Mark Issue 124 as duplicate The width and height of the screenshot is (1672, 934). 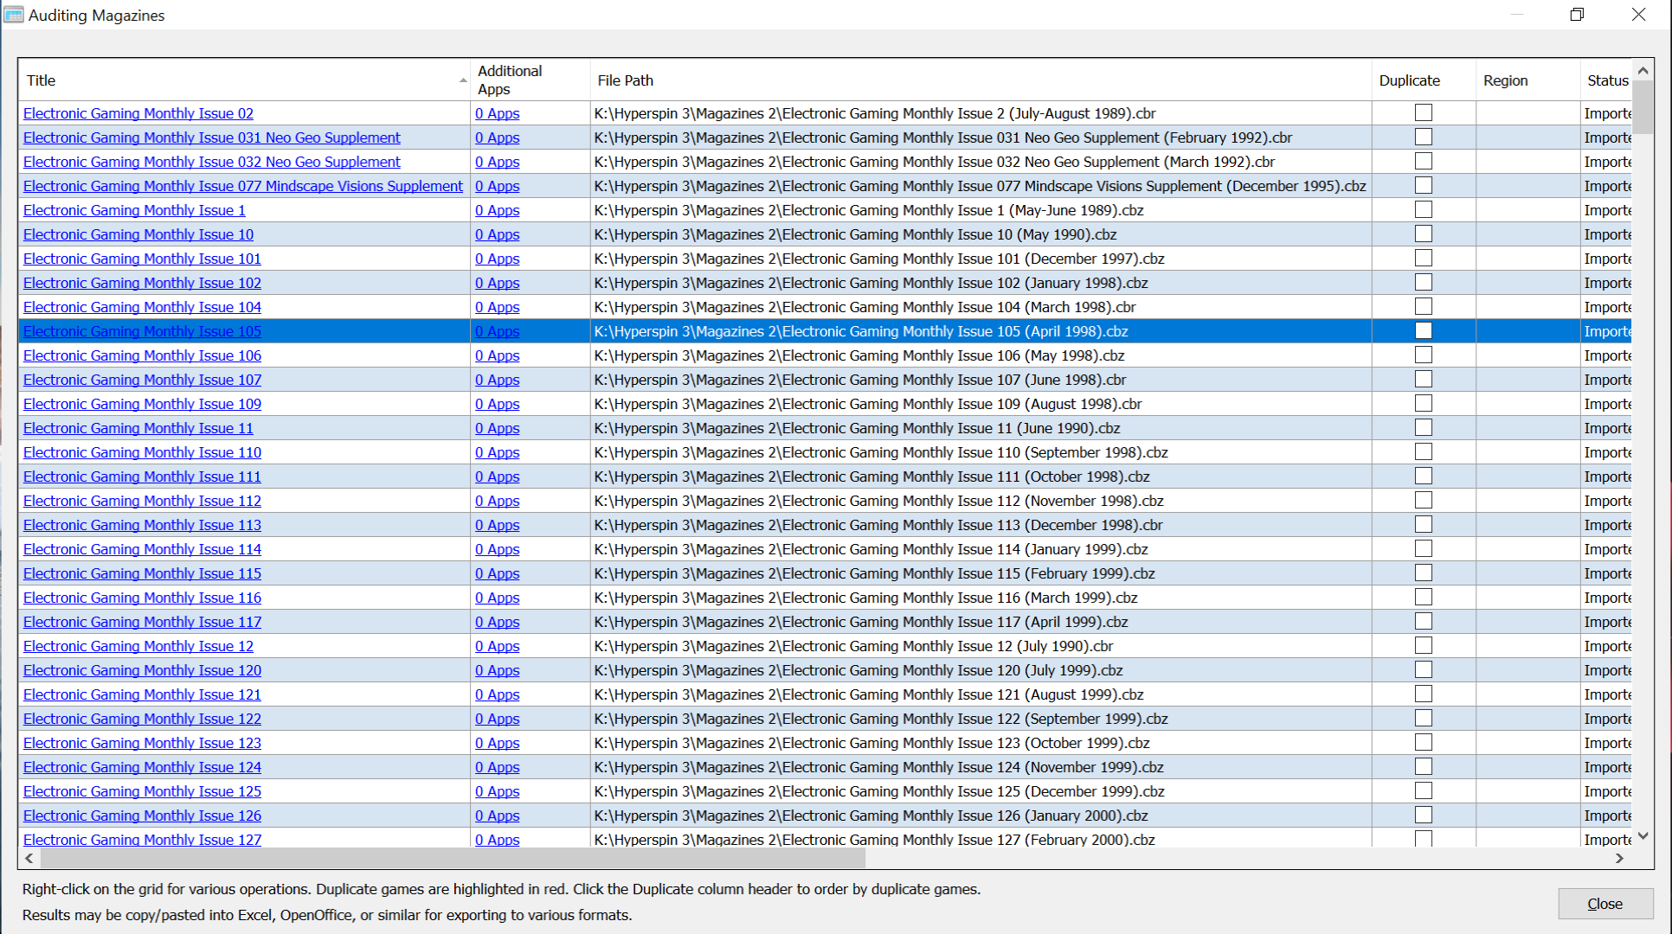click(1423, 766)
